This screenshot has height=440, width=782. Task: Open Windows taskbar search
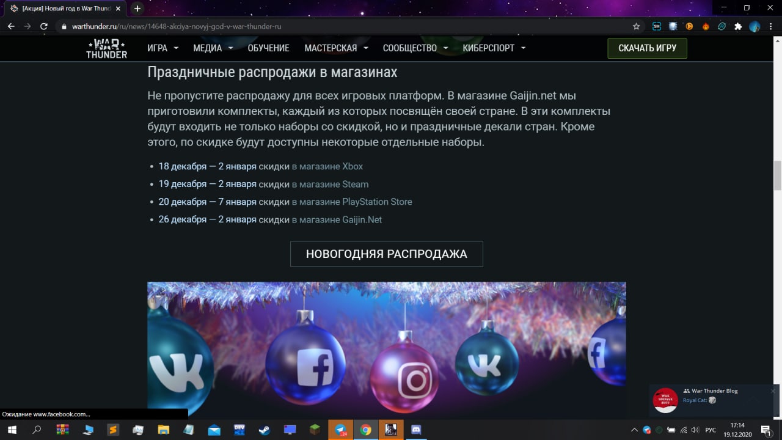point(37,430)
